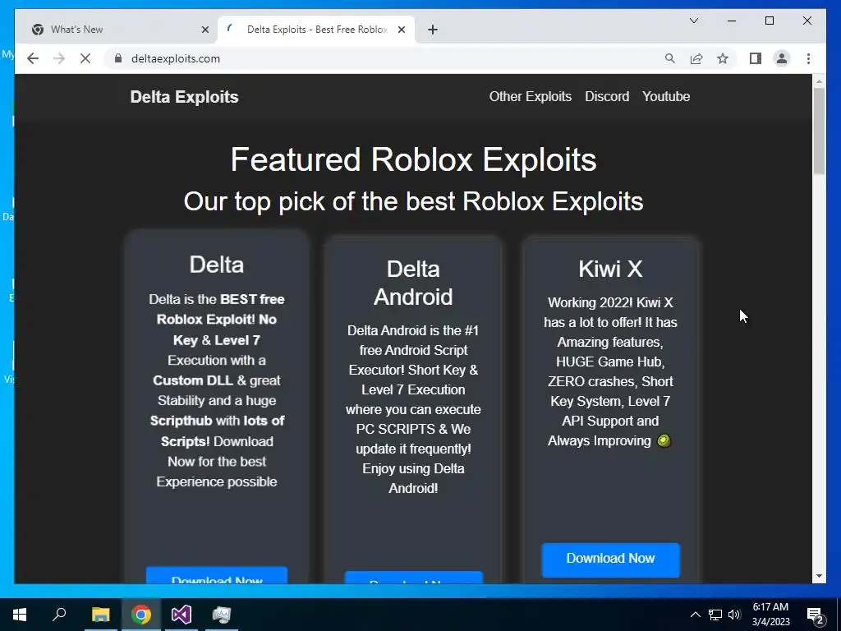Open the Other Exploits menu link
Image resolution: width=841 pixels, height=631 pixels.
[x=530, y=97]
